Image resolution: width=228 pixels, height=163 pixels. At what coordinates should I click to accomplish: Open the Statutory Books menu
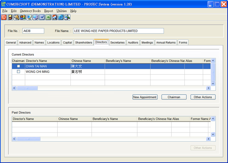pyautogui.click(x=30, y=11)
